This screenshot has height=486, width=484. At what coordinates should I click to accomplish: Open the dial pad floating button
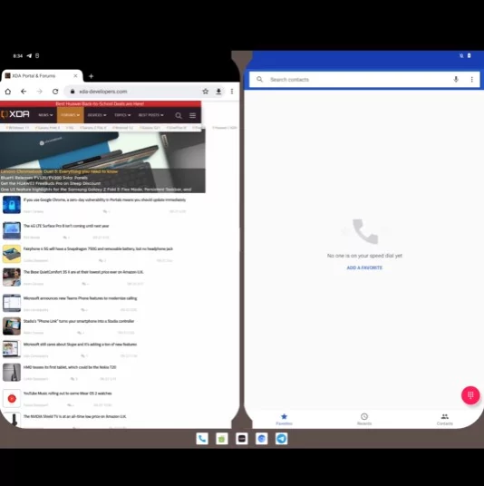[x=470, y=395]
